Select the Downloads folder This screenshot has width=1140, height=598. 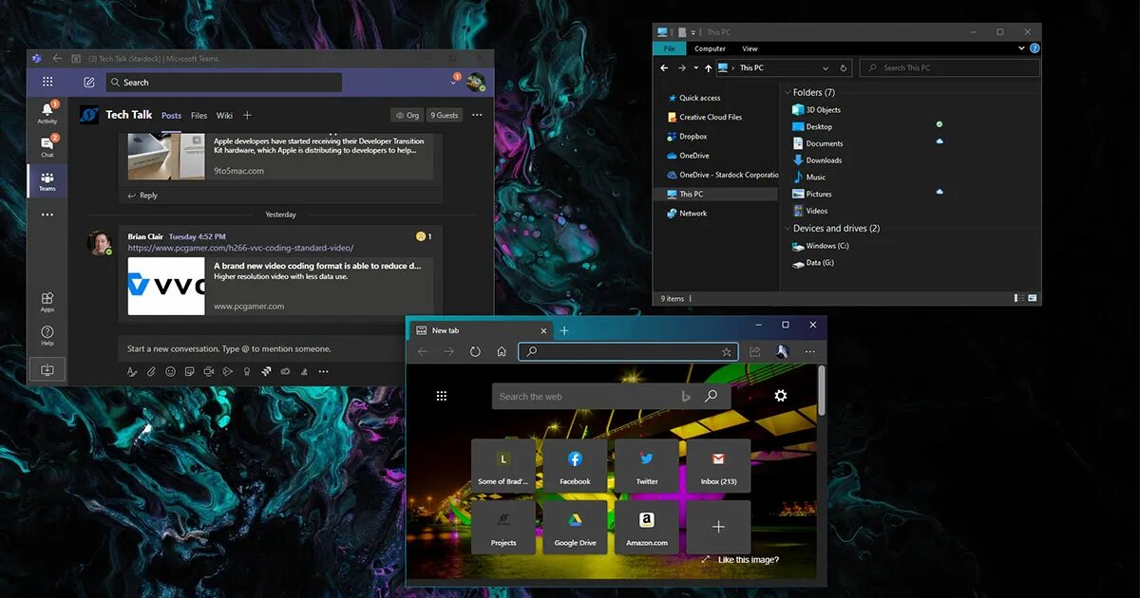(816, 160)
